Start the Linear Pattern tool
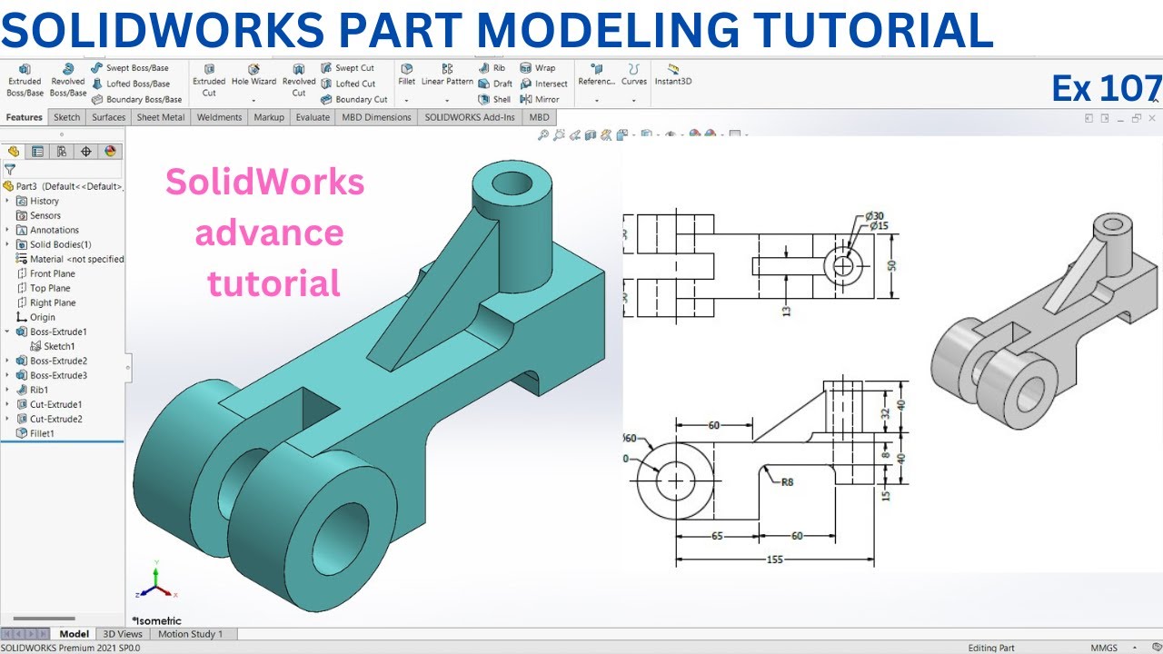The image size is (1163, 654). pos(447,74)
